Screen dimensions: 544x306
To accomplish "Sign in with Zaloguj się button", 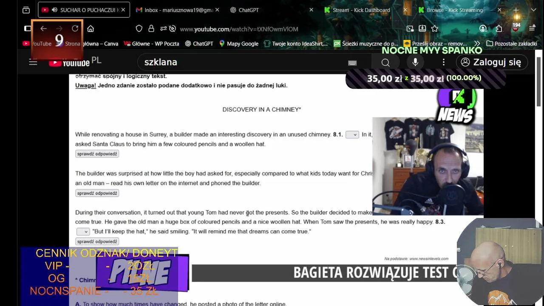I will [x=492, y=62].
